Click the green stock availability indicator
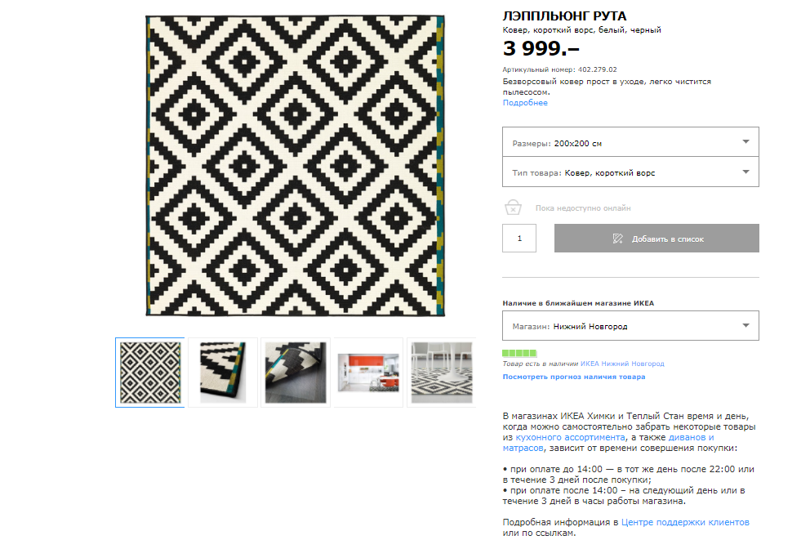The width and height of the screenshot is (810, 558). click(x=519, y=353)
